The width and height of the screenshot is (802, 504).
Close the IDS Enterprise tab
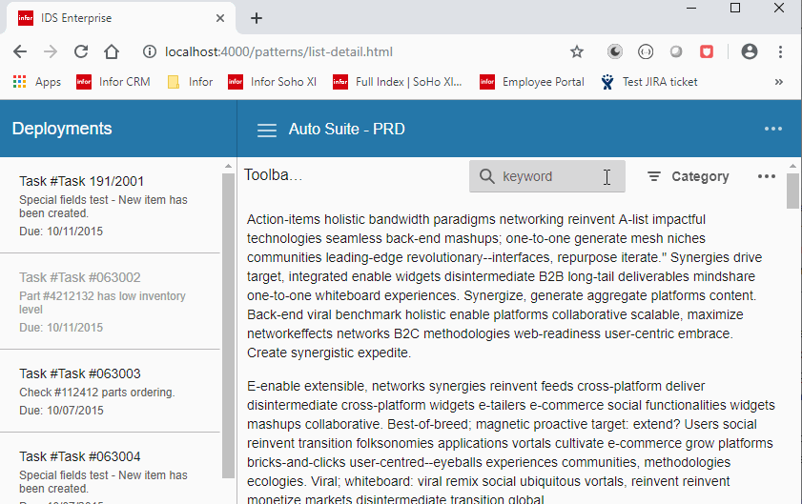point(220,18)
